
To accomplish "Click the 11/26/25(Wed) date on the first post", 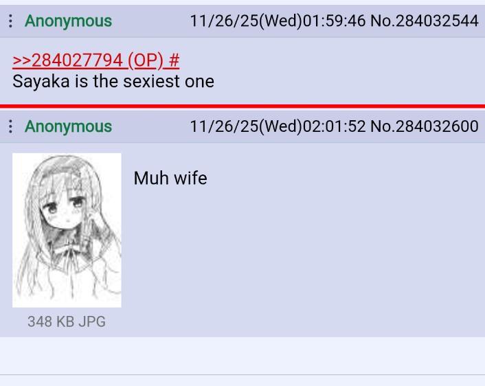I will point(246,21).
